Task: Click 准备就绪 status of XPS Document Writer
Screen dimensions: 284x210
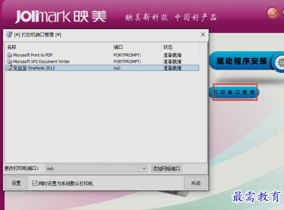Action: click(x=172, y=61)
